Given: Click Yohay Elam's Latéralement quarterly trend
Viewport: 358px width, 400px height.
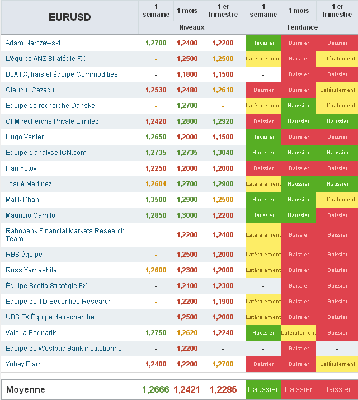Looking at the screenshot, I should click(x=337, y=364).
